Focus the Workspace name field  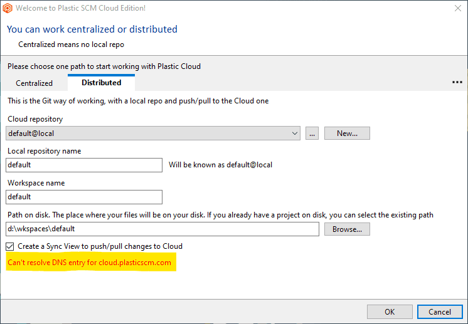click(84, 197)
